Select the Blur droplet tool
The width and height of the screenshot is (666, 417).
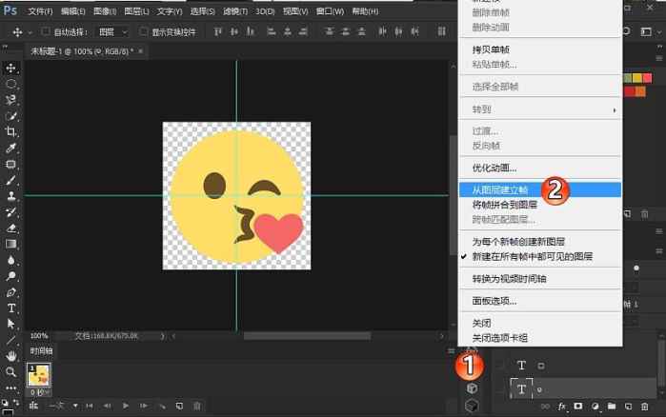(11, 260)
